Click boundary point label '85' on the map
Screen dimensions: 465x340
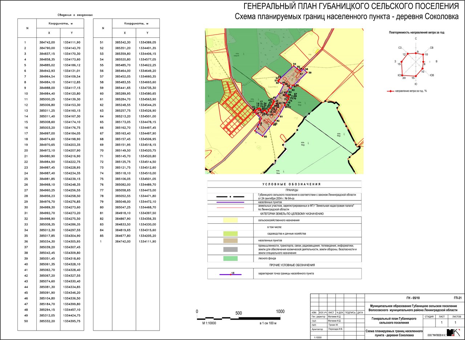(x=266, y=137)
